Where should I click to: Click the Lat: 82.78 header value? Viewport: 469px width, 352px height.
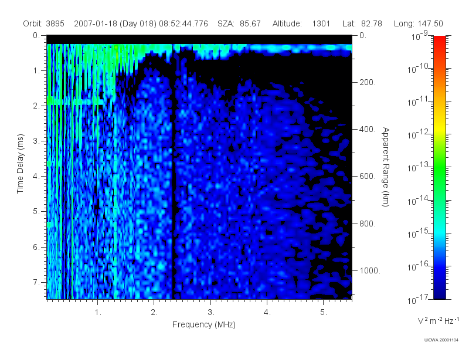tap(362, 23)
